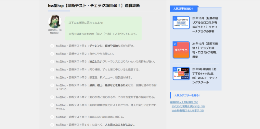Screen dimensions: 260x129
Task: Click text 問6 最高、極上、絶景などを見るため
Action: click(106, 87)
